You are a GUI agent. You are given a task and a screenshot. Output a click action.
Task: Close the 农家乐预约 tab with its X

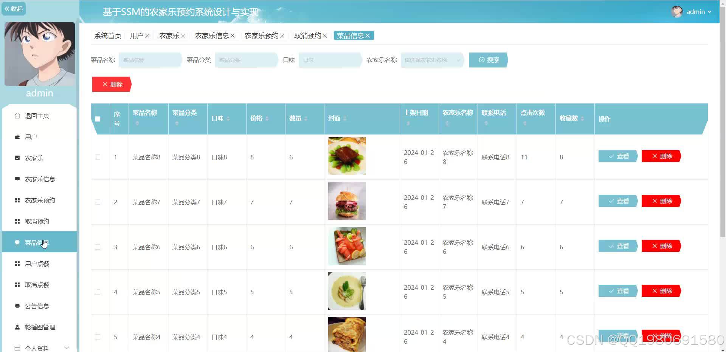coord(282,36)
